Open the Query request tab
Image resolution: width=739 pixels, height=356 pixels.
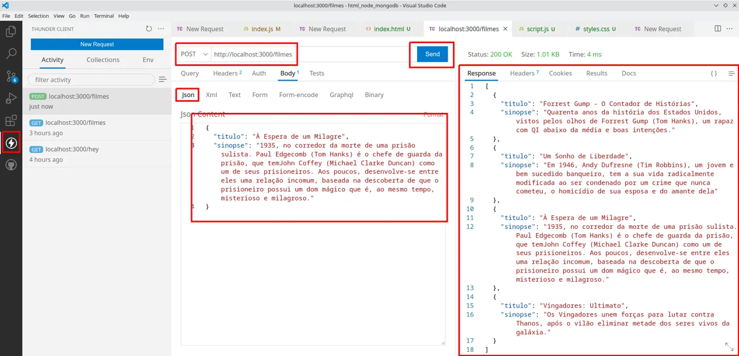point(190,73)
